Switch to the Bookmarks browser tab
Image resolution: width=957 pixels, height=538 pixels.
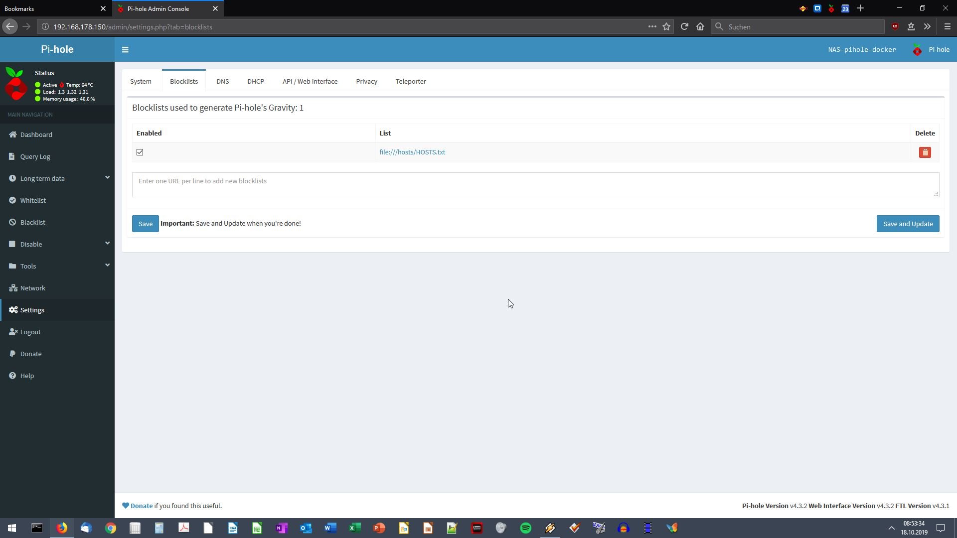click(x=50, y=8)
